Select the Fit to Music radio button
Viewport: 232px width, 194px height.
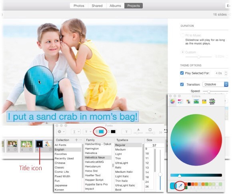point(182,35)
